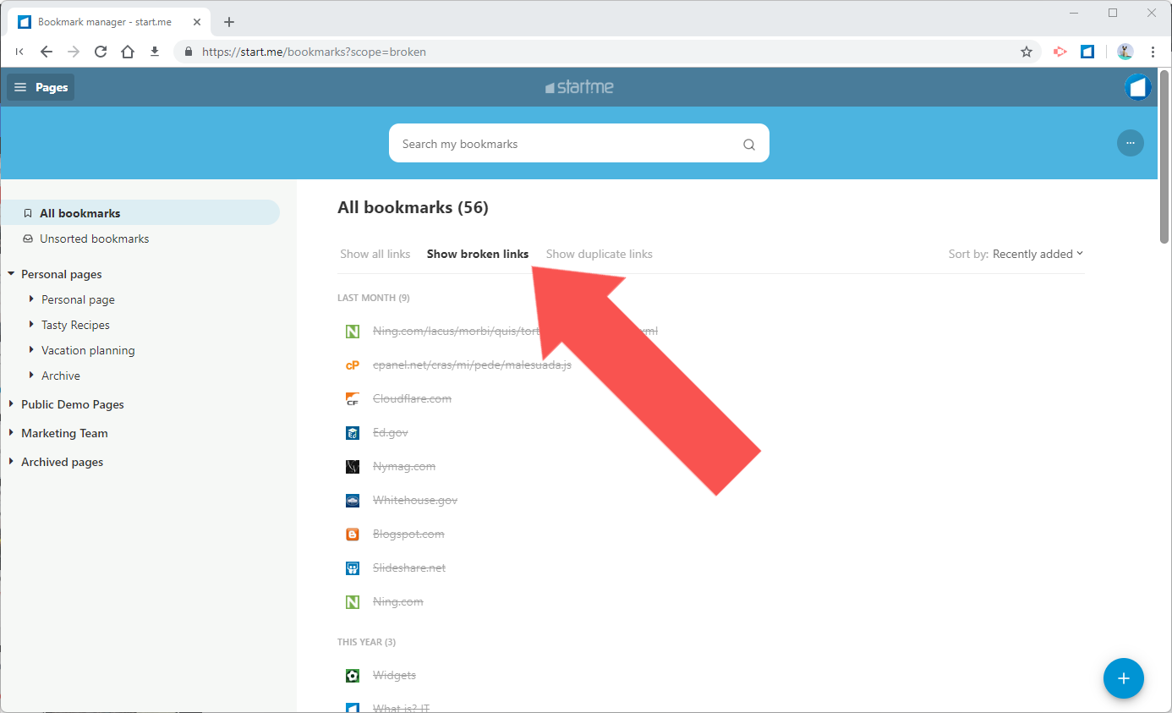Expand the Tasty Recipes item
The width and height of the screenshot is (1172, 713).
[x=31, y=325]
